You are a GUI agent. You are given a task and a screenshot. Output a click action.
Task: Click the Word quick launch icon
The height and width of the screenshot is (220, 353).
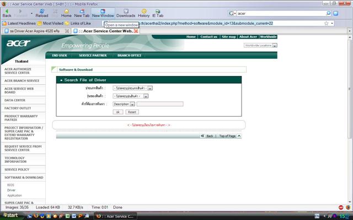tap(74, 216)
